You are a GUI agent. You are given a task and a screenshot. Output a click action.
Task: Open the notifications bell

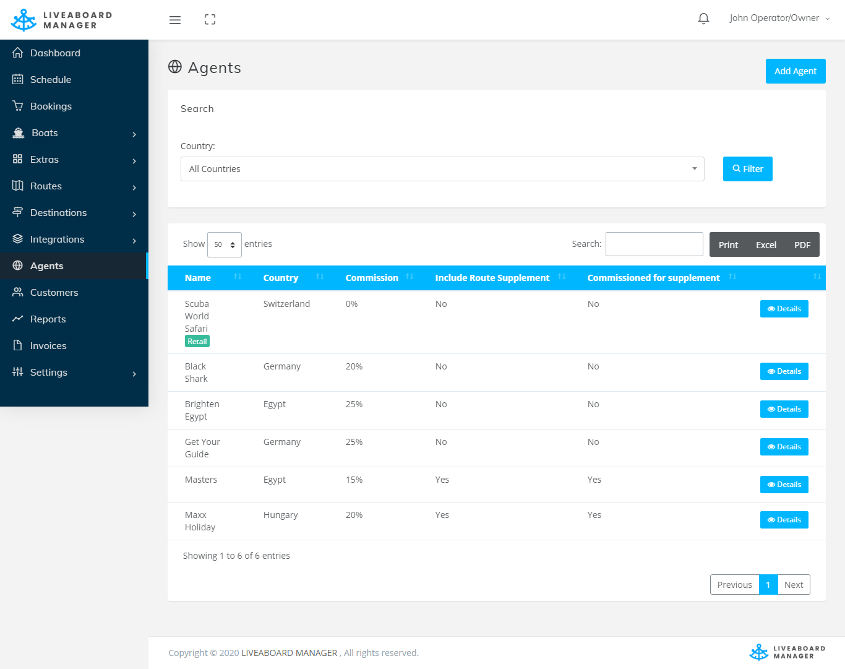coord(703,19)
